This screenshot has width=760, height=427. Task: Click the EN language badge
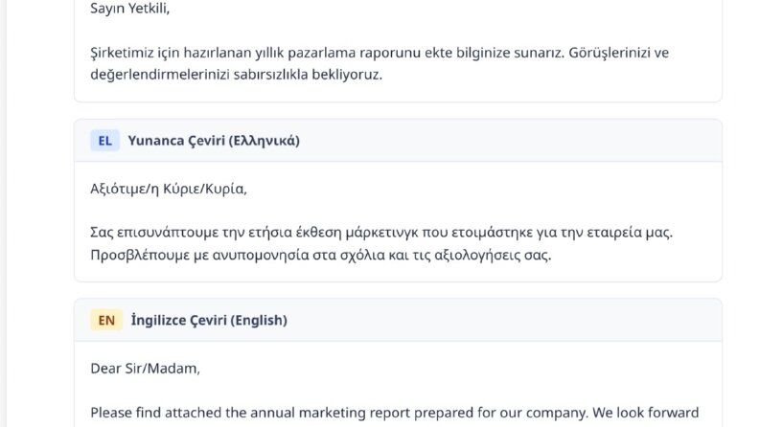coord(106,321)
